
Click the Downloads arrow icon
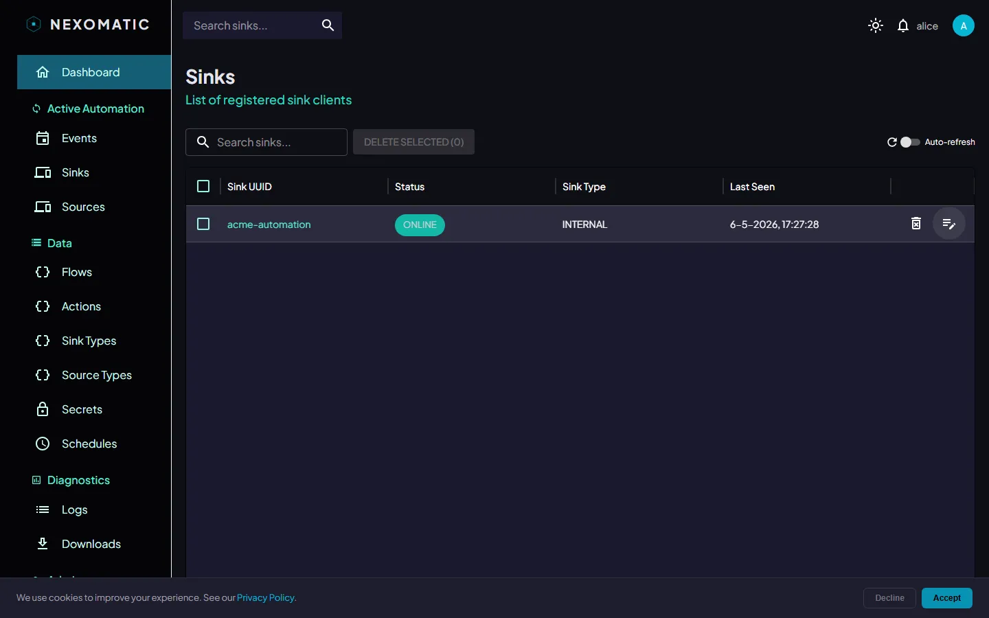43,544
